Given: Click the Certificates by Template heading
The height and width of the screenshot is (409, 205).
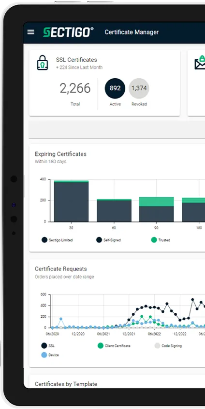Looking at the screenshot, I should point(66,384).
